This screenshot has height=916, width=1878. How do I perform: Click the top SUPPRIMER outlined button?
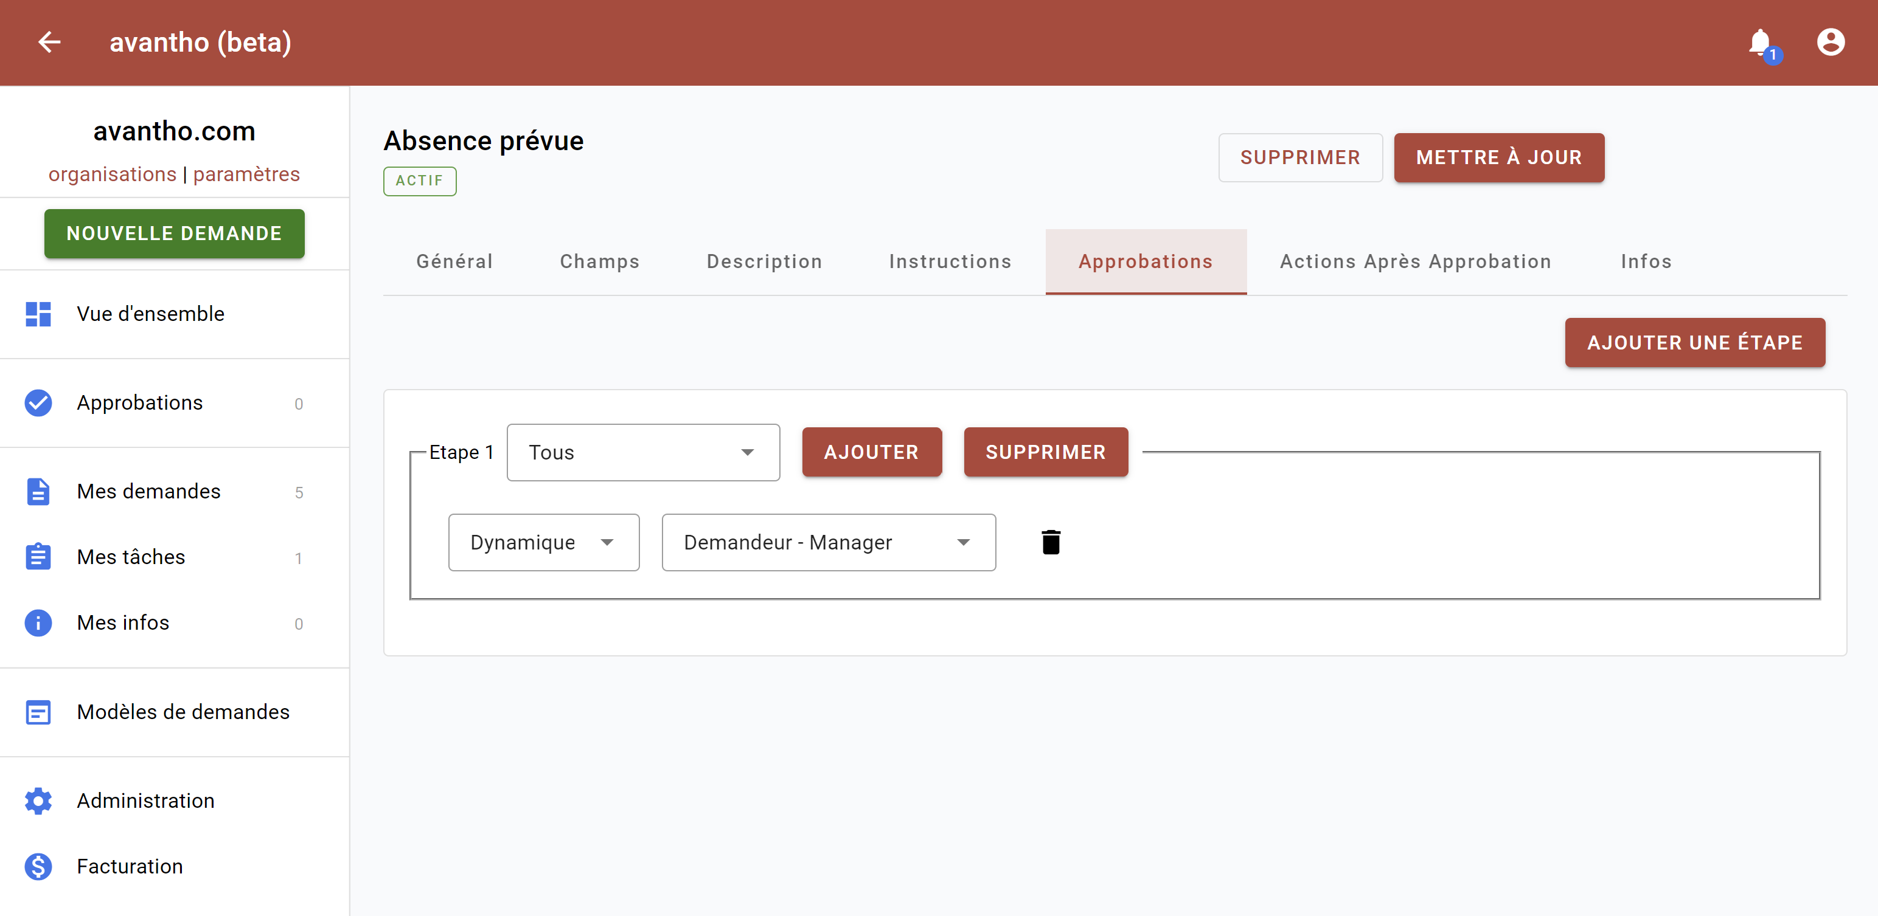pyautogui.click(x=1300, y=157)
